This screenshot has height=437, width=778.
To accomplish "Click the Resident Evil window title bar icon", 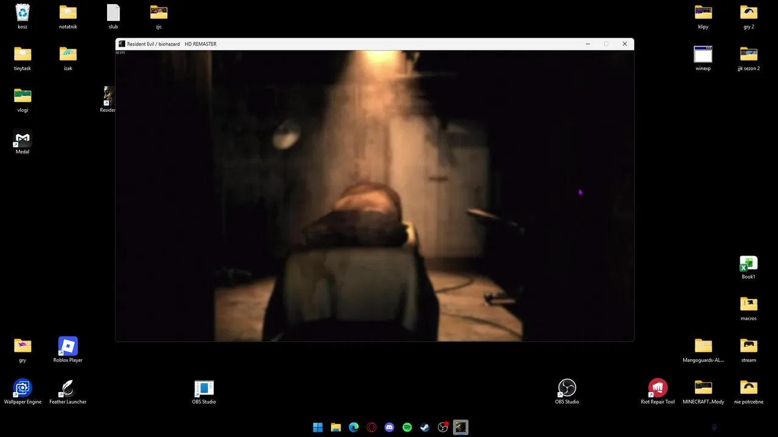I will [122, 44].
